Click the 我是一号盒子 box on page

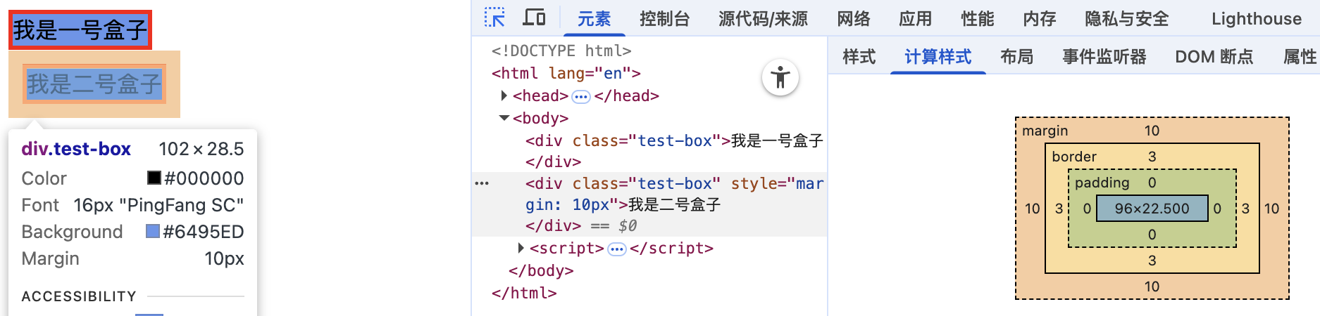point(80,30)
